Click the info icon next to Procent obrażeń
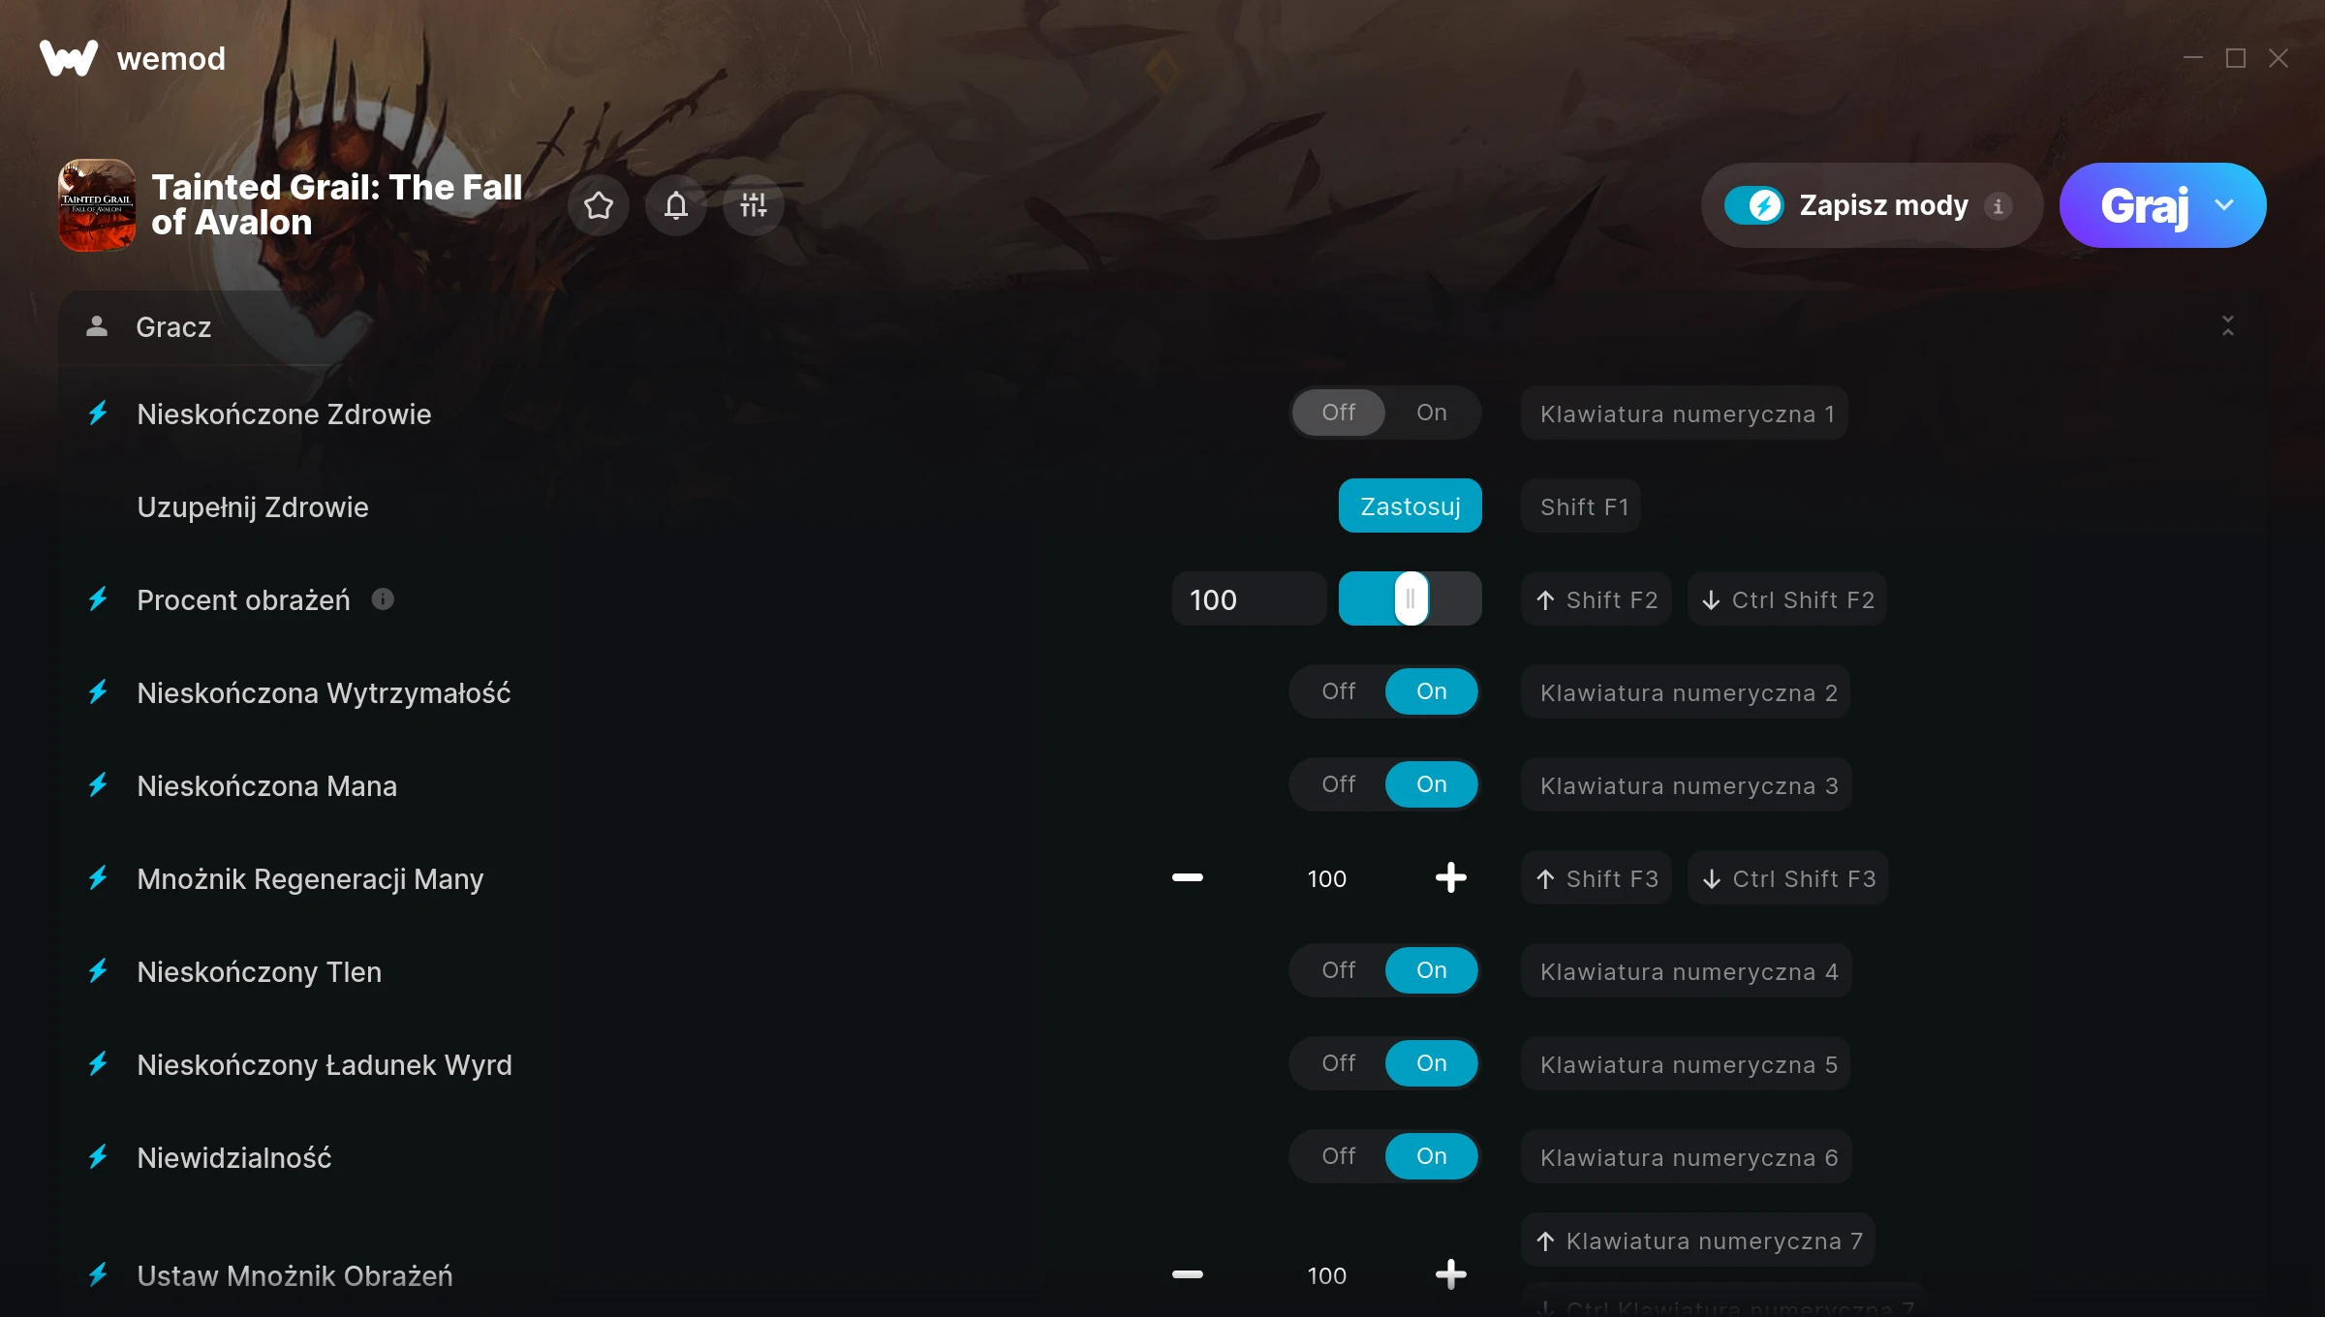This screenshot has height=1317, width=2325. 383,599
